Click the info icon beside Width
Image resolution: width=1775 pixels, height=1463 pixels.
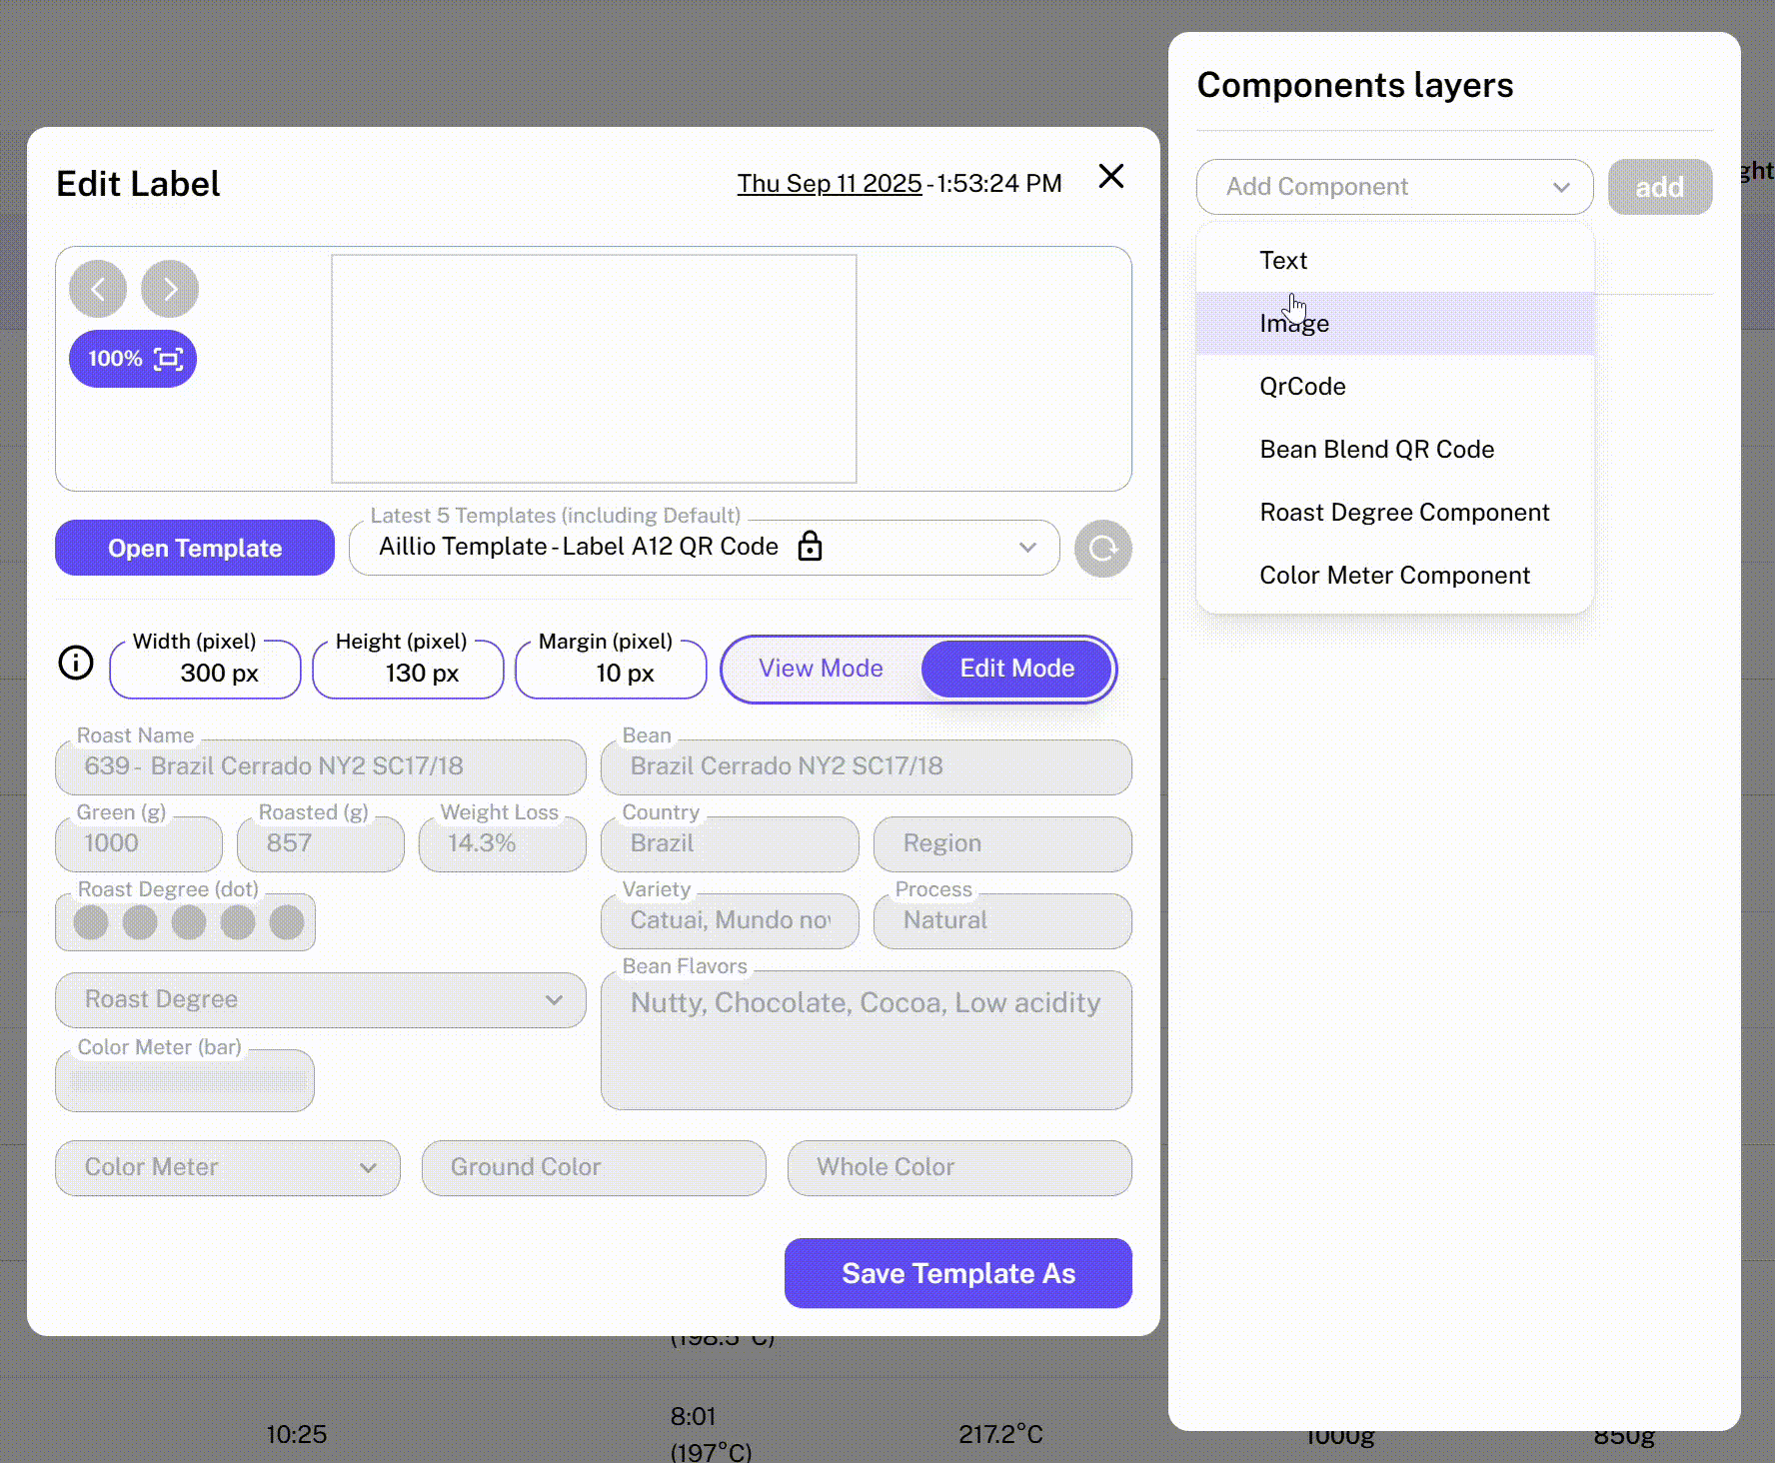click(76, 663)
